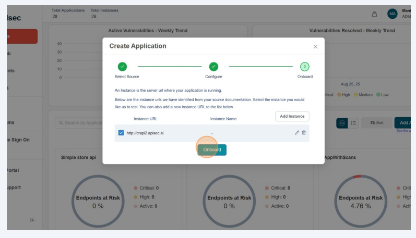Delete the crapi2.apisec.ai instance with trash icon
This screenshot has width=416, height=238.
point(304,133)
